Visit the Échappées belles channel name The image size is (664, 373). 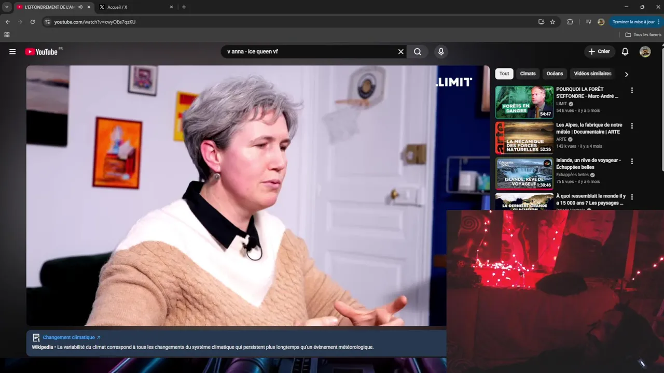572,175
